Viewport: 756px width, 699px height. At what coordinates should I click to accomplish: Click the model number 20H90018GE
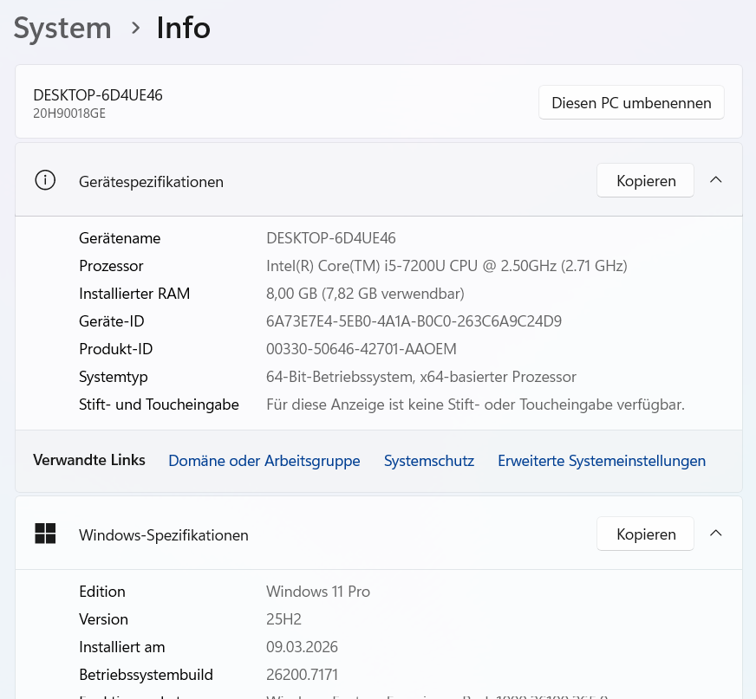(x=69, y=113)
